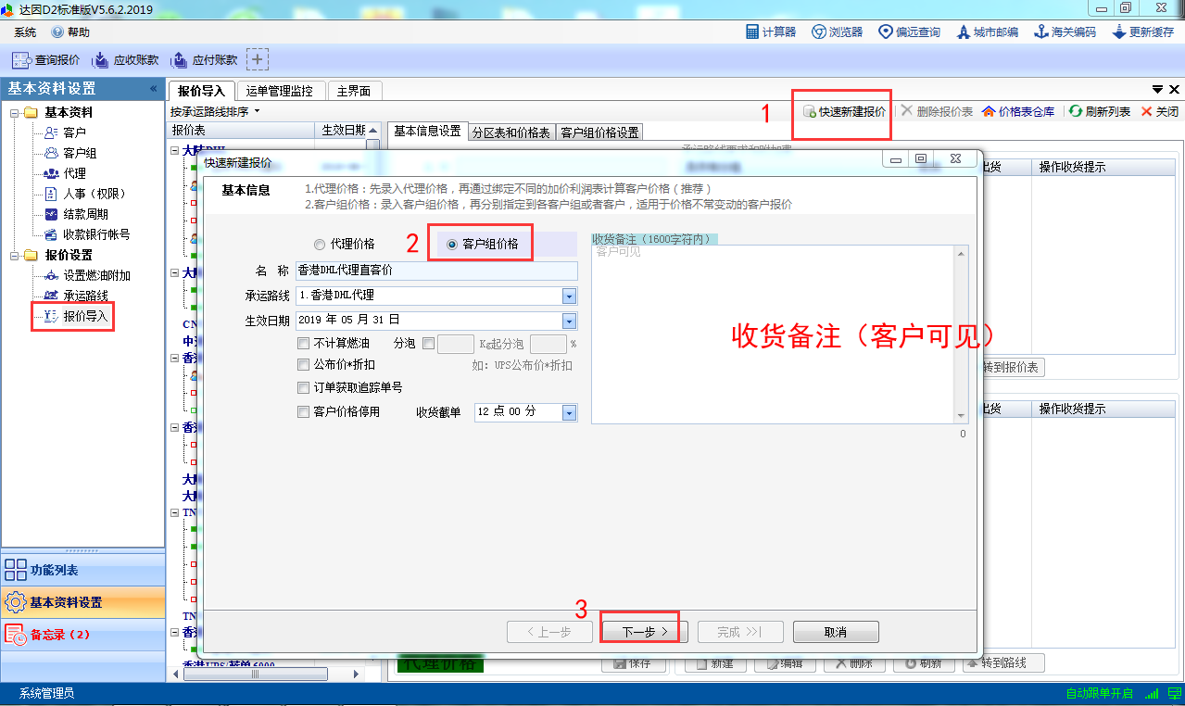Click 快速新建报价 toolbar button
The width and height of the screenshot is (1185, 706).
point(844,111)
